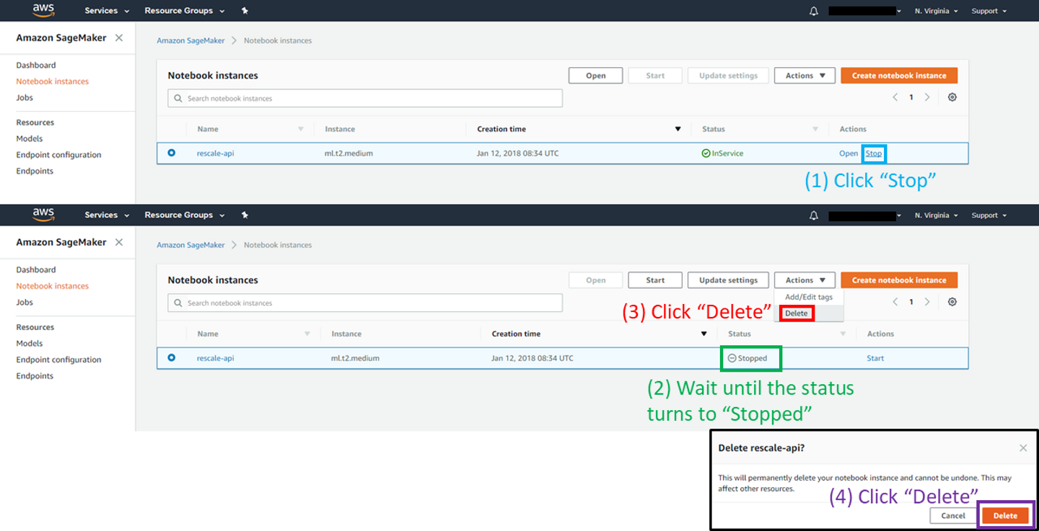Image resolution: width=1039 pixels, height=531 pixels.
Task: Open Endpoints in the bottom console sidebar
Action: tap(35, 376)
